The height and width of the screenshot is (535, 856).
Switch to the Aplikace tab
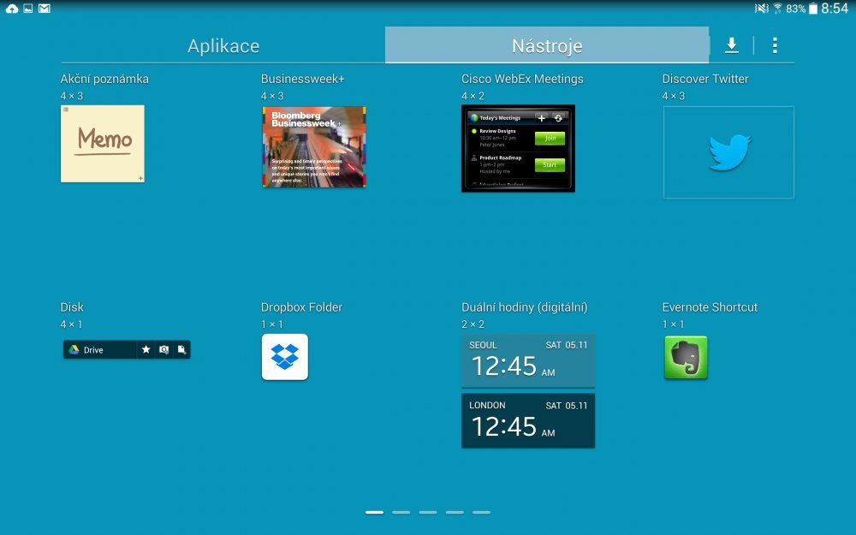(223, 45)
